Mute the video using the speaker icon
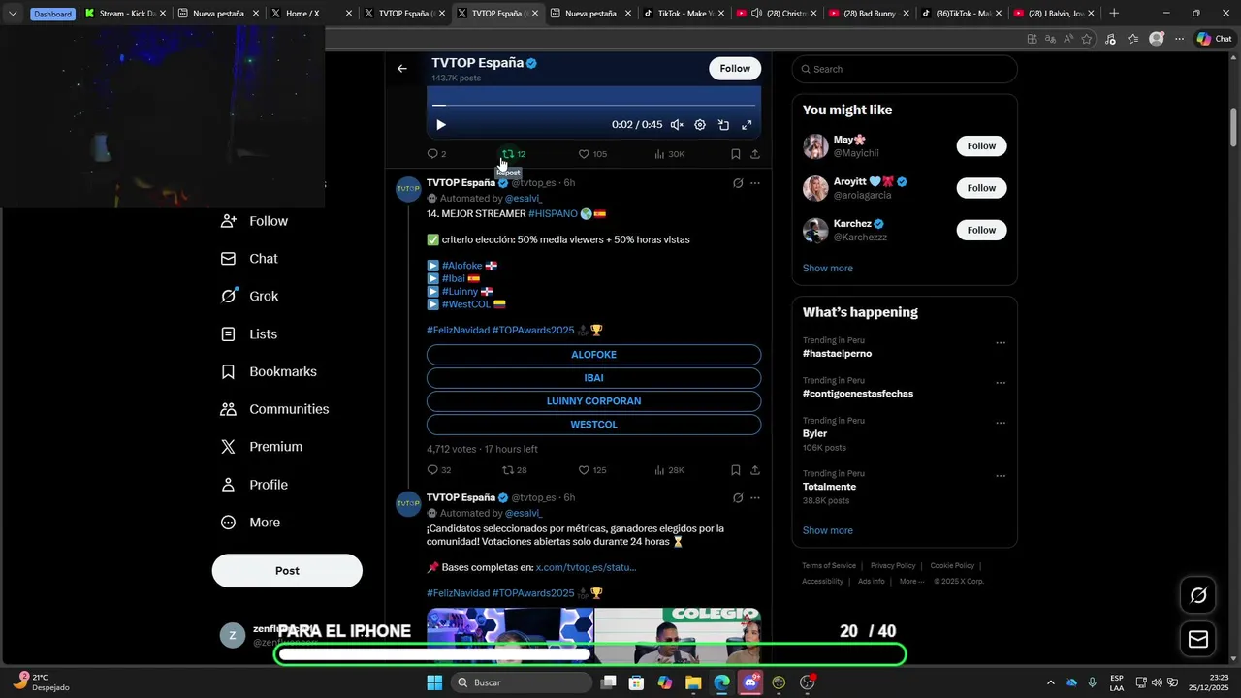Image resolution: width=1241 pixels, height=698 pixels. click(x=677, y=125)
